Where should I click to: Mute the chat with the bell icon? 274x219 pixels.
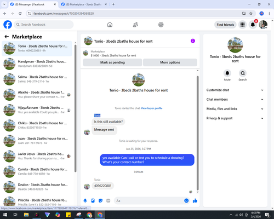coord(227,73)
